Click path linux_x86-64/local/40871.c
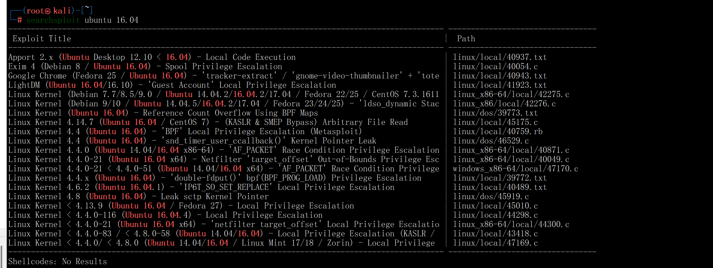713x268 pixels. [511, 150]
